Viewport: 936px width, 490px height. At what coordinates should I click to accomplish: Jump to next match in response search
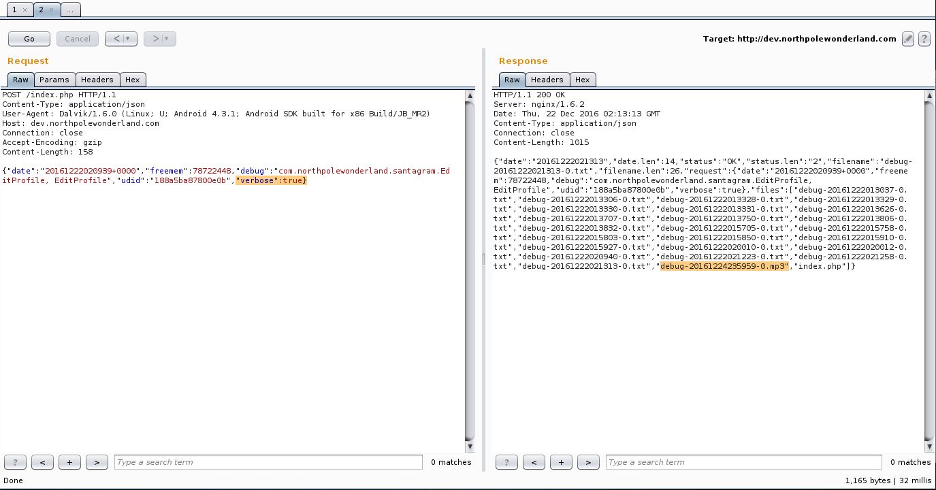click(x=588, y=462)
